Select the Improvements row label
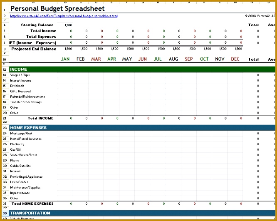Image resolution: width=277 pixels, height=221 pixels. [20, 193]
